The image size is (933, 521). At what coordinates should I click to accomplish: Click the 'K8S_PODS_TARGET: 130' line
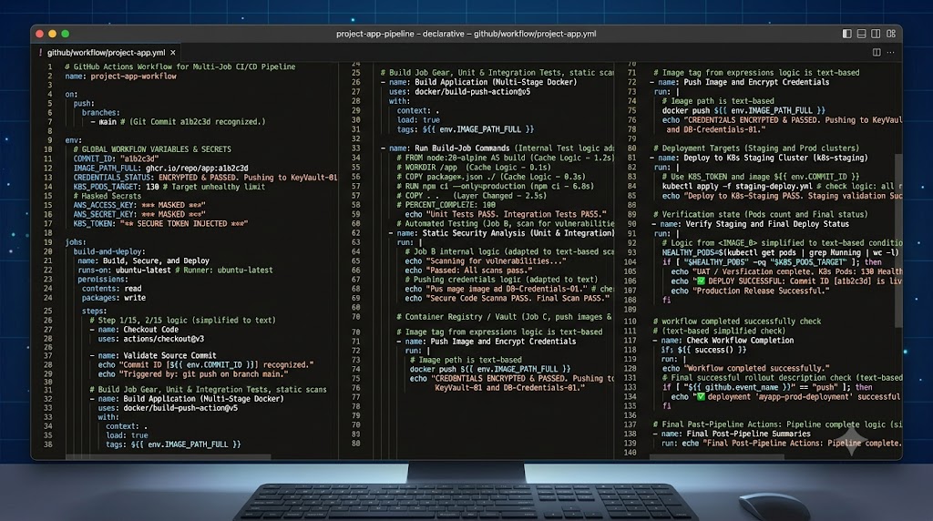pyautogui.click(x=169, y=187)
